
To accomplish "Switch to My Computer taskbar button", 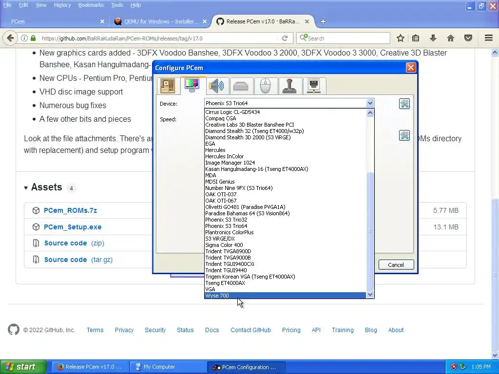I will [168, 367].
